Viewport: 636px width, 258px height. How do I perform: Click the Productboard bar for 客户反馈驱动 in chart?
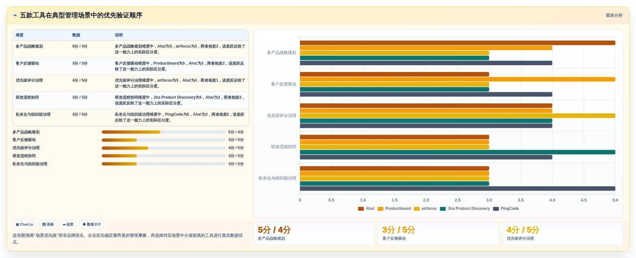tap(458, 79)
